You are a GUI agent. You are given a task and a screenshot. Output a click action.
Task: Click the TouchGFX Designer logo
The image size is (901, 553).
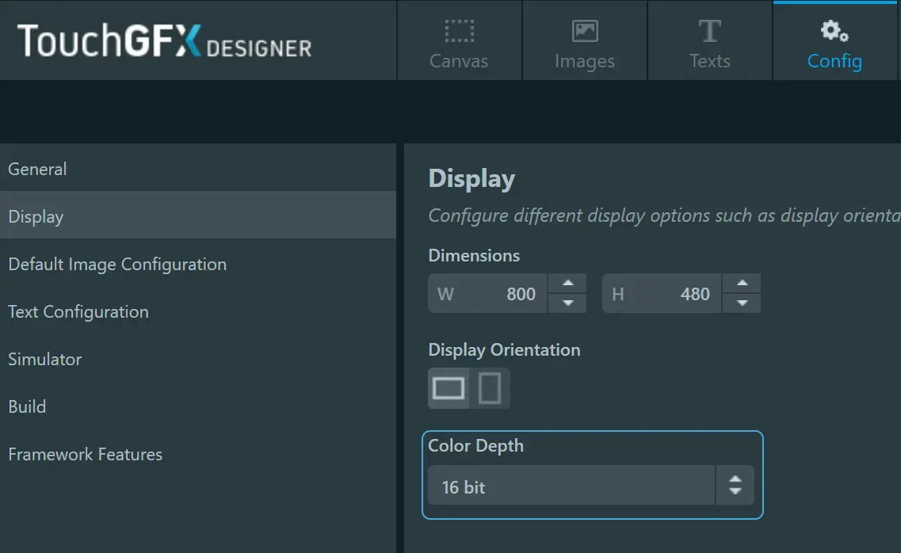164,40
